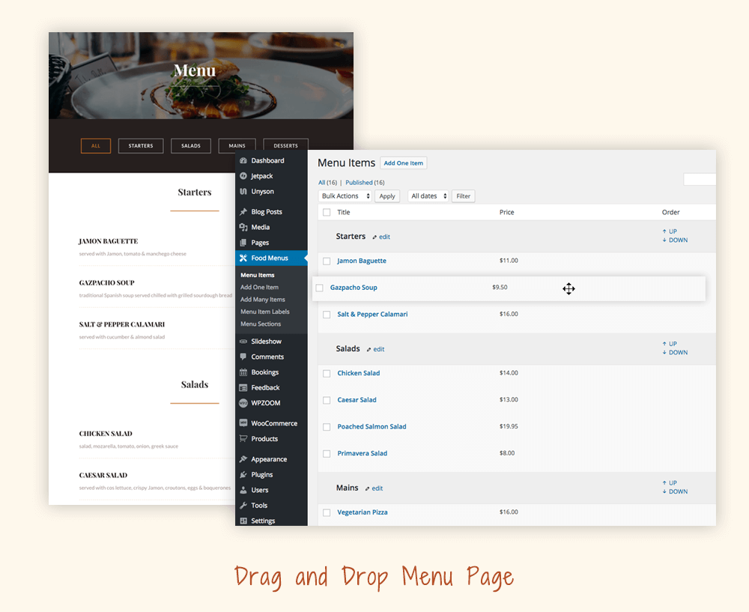The width and height of the screenshot is (749, 612).
Task: Click the Apply button
Action: tap(387, 196)
